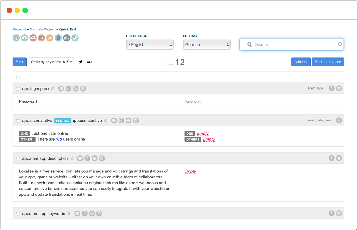Click the lightning bolt icon in appstore.app.keywords row
The image size is (358, 230).
click(x=332, y=213)
